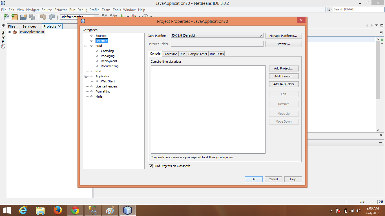
Task: Create a new file with the New File icon
Action: coord(6,17)
